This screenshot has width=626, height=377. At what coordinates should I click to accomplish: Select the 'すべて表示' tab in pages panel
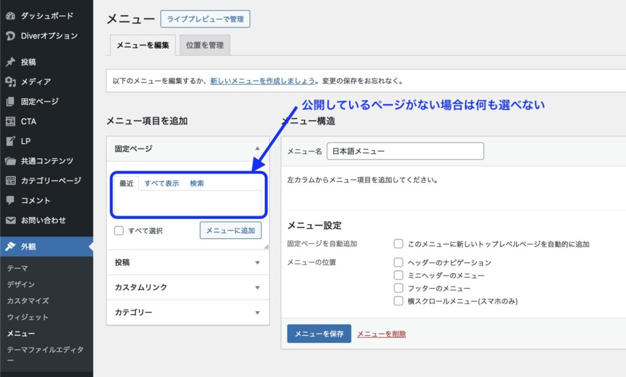point(161,183)
